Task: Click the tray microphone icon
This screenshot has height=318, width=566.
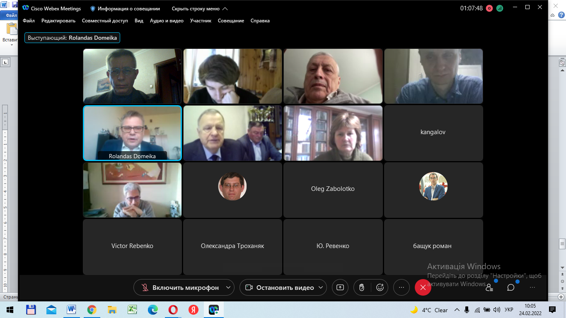Action: 467,310
